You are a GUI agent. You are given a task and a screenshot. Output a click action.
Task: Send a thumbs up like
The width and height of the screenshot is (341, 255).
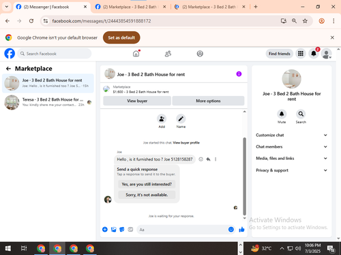pyautogui.click(x=241, y=229)
